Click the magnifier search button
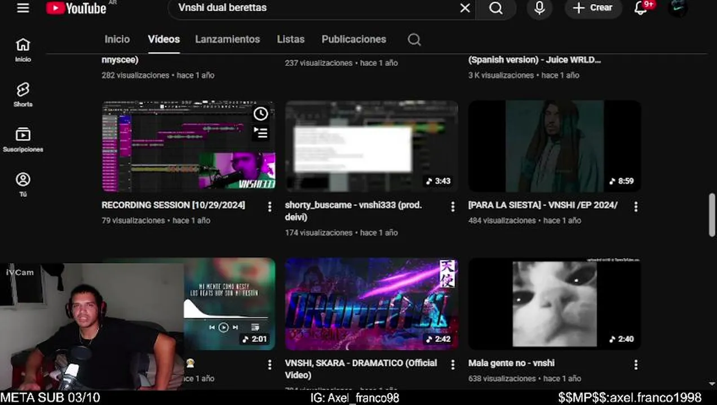The width and height of the screenshot is (717, 405). click(495, 8)
